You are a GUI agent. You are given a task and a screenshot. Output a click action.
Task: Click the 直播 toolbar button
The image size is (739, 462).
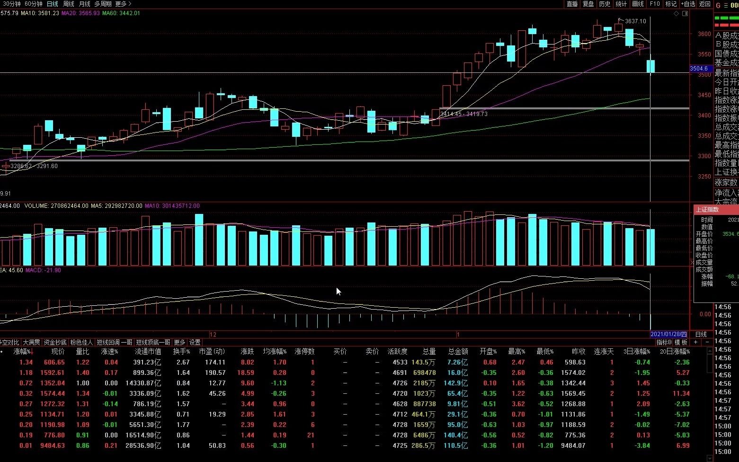click(572, 4)
